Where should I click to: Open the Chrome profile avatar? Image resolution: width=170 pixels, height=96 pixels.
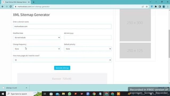point(164,7)
